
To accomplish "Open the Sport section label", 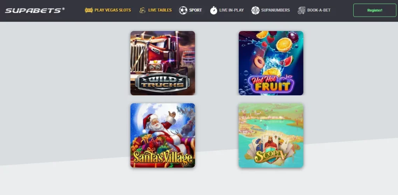I will (196, 10).
